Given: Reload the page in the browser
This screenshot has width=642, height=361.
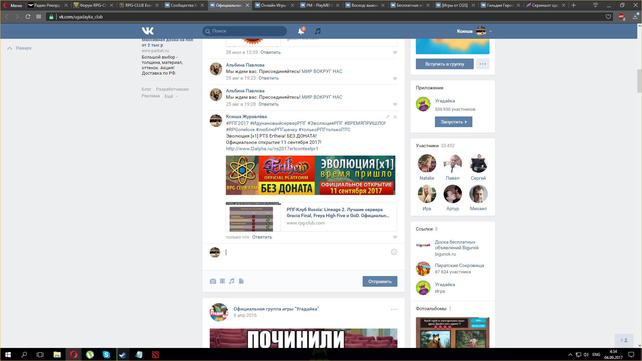Looking at the screenshot, I should [28, 17].
